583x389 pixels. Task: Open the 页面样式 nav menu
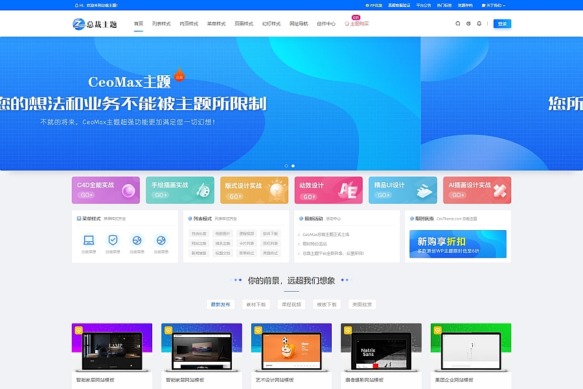[x=244, y=23]
